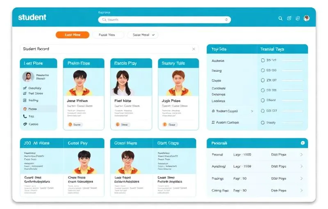This screenshot has width=328, height=209.
Task: Click the icon before 'Aratin Cartoon' in right panel
Action: pyautogui.click(x=213, y=122)
